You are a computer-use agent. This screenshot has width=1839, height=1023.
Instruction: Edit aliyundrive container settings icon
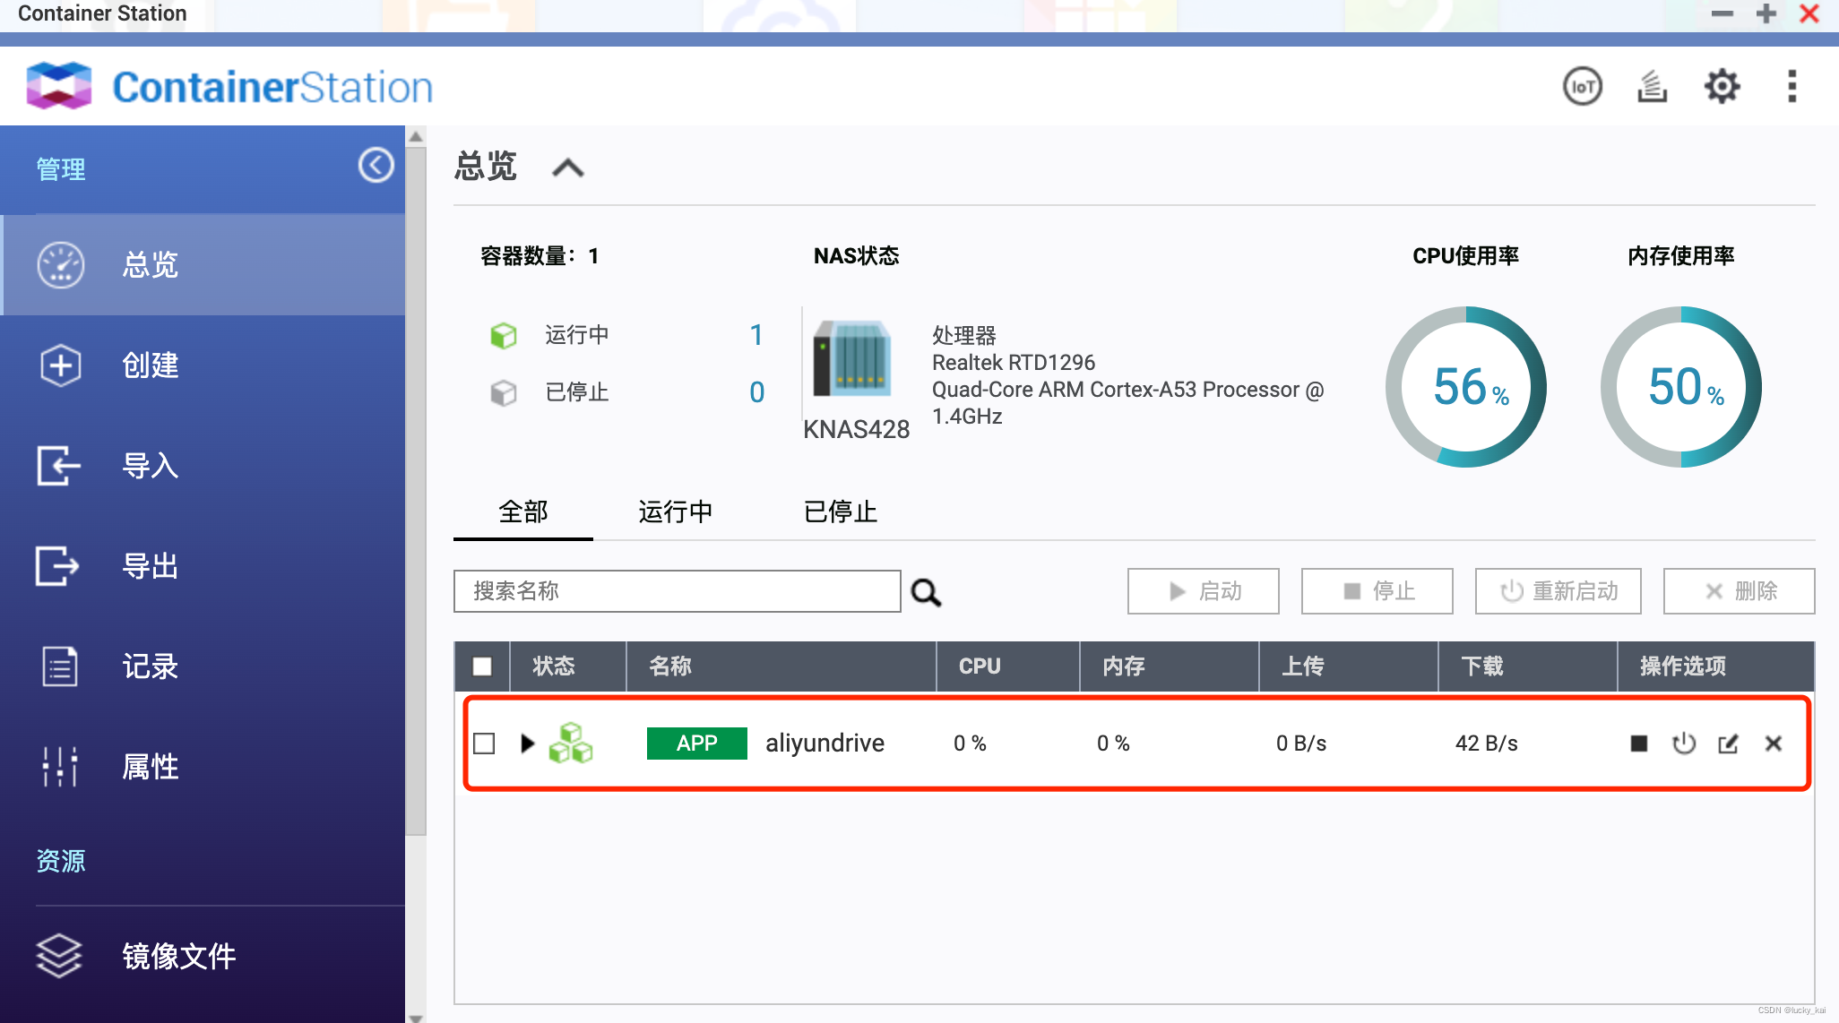click(x=1728, y=744)
